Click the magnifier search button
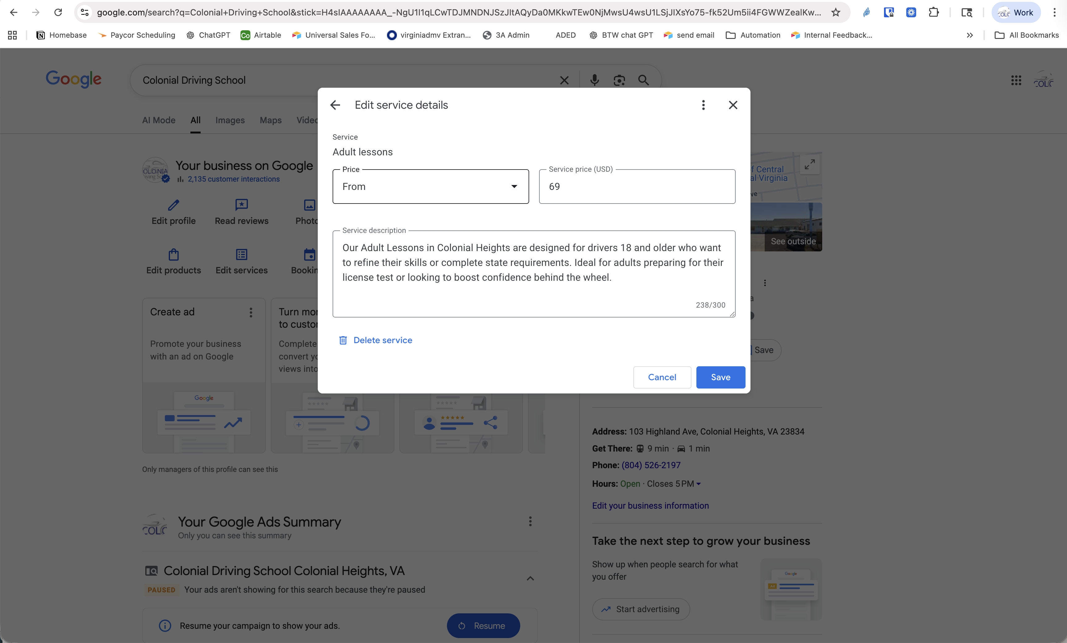Image resolution: width=1067 pixels, height=643 pixels. pyautogui.click(x=644, y=80)
